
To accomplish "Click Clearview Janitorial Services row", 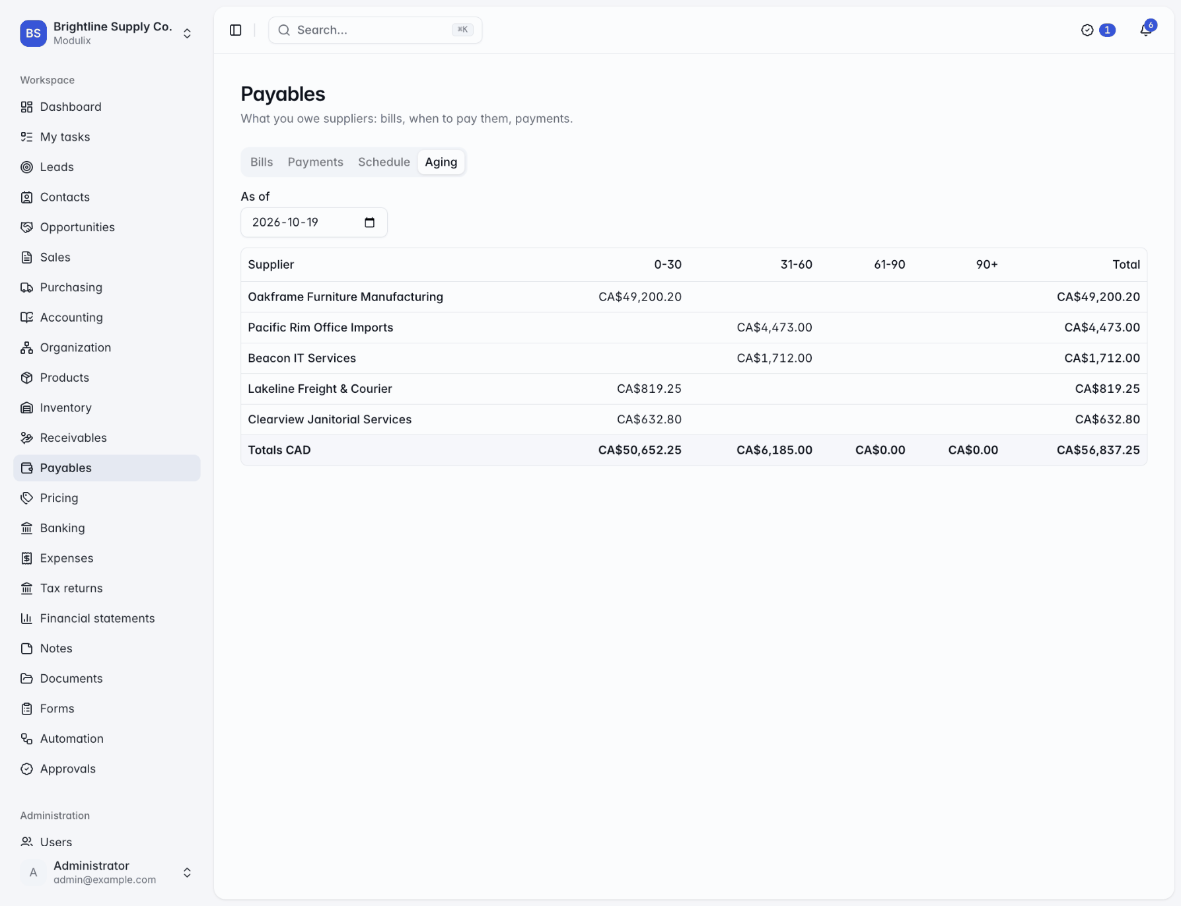I will click(694, 419).
